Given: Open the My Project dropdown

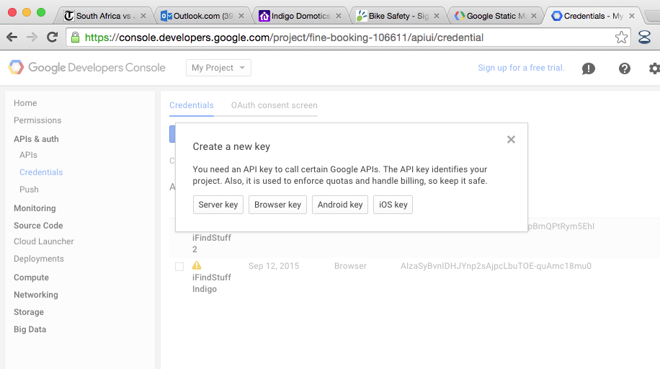Looking at the screenshot, I should (218, 68).
